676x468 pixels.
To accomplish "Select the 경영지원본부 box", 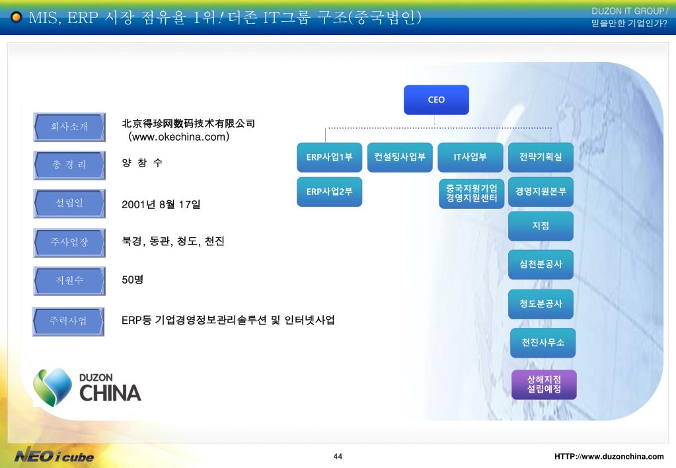I will 541,192.
